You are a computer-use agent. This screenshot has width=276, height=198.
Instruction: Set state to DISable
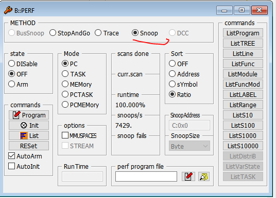[23, 64]
